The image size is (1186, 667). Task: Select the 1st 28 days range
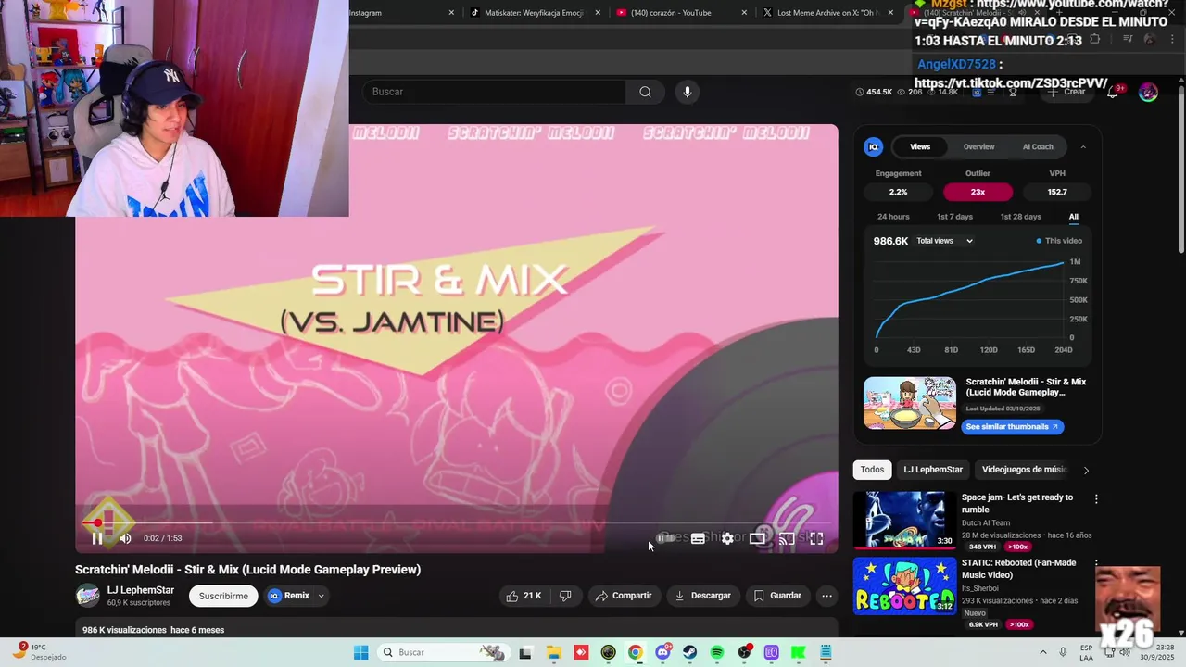pos(1020,217)
